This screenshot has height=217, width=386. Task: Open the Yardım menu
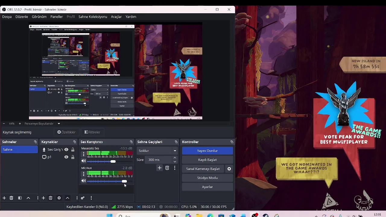[131, 17]
